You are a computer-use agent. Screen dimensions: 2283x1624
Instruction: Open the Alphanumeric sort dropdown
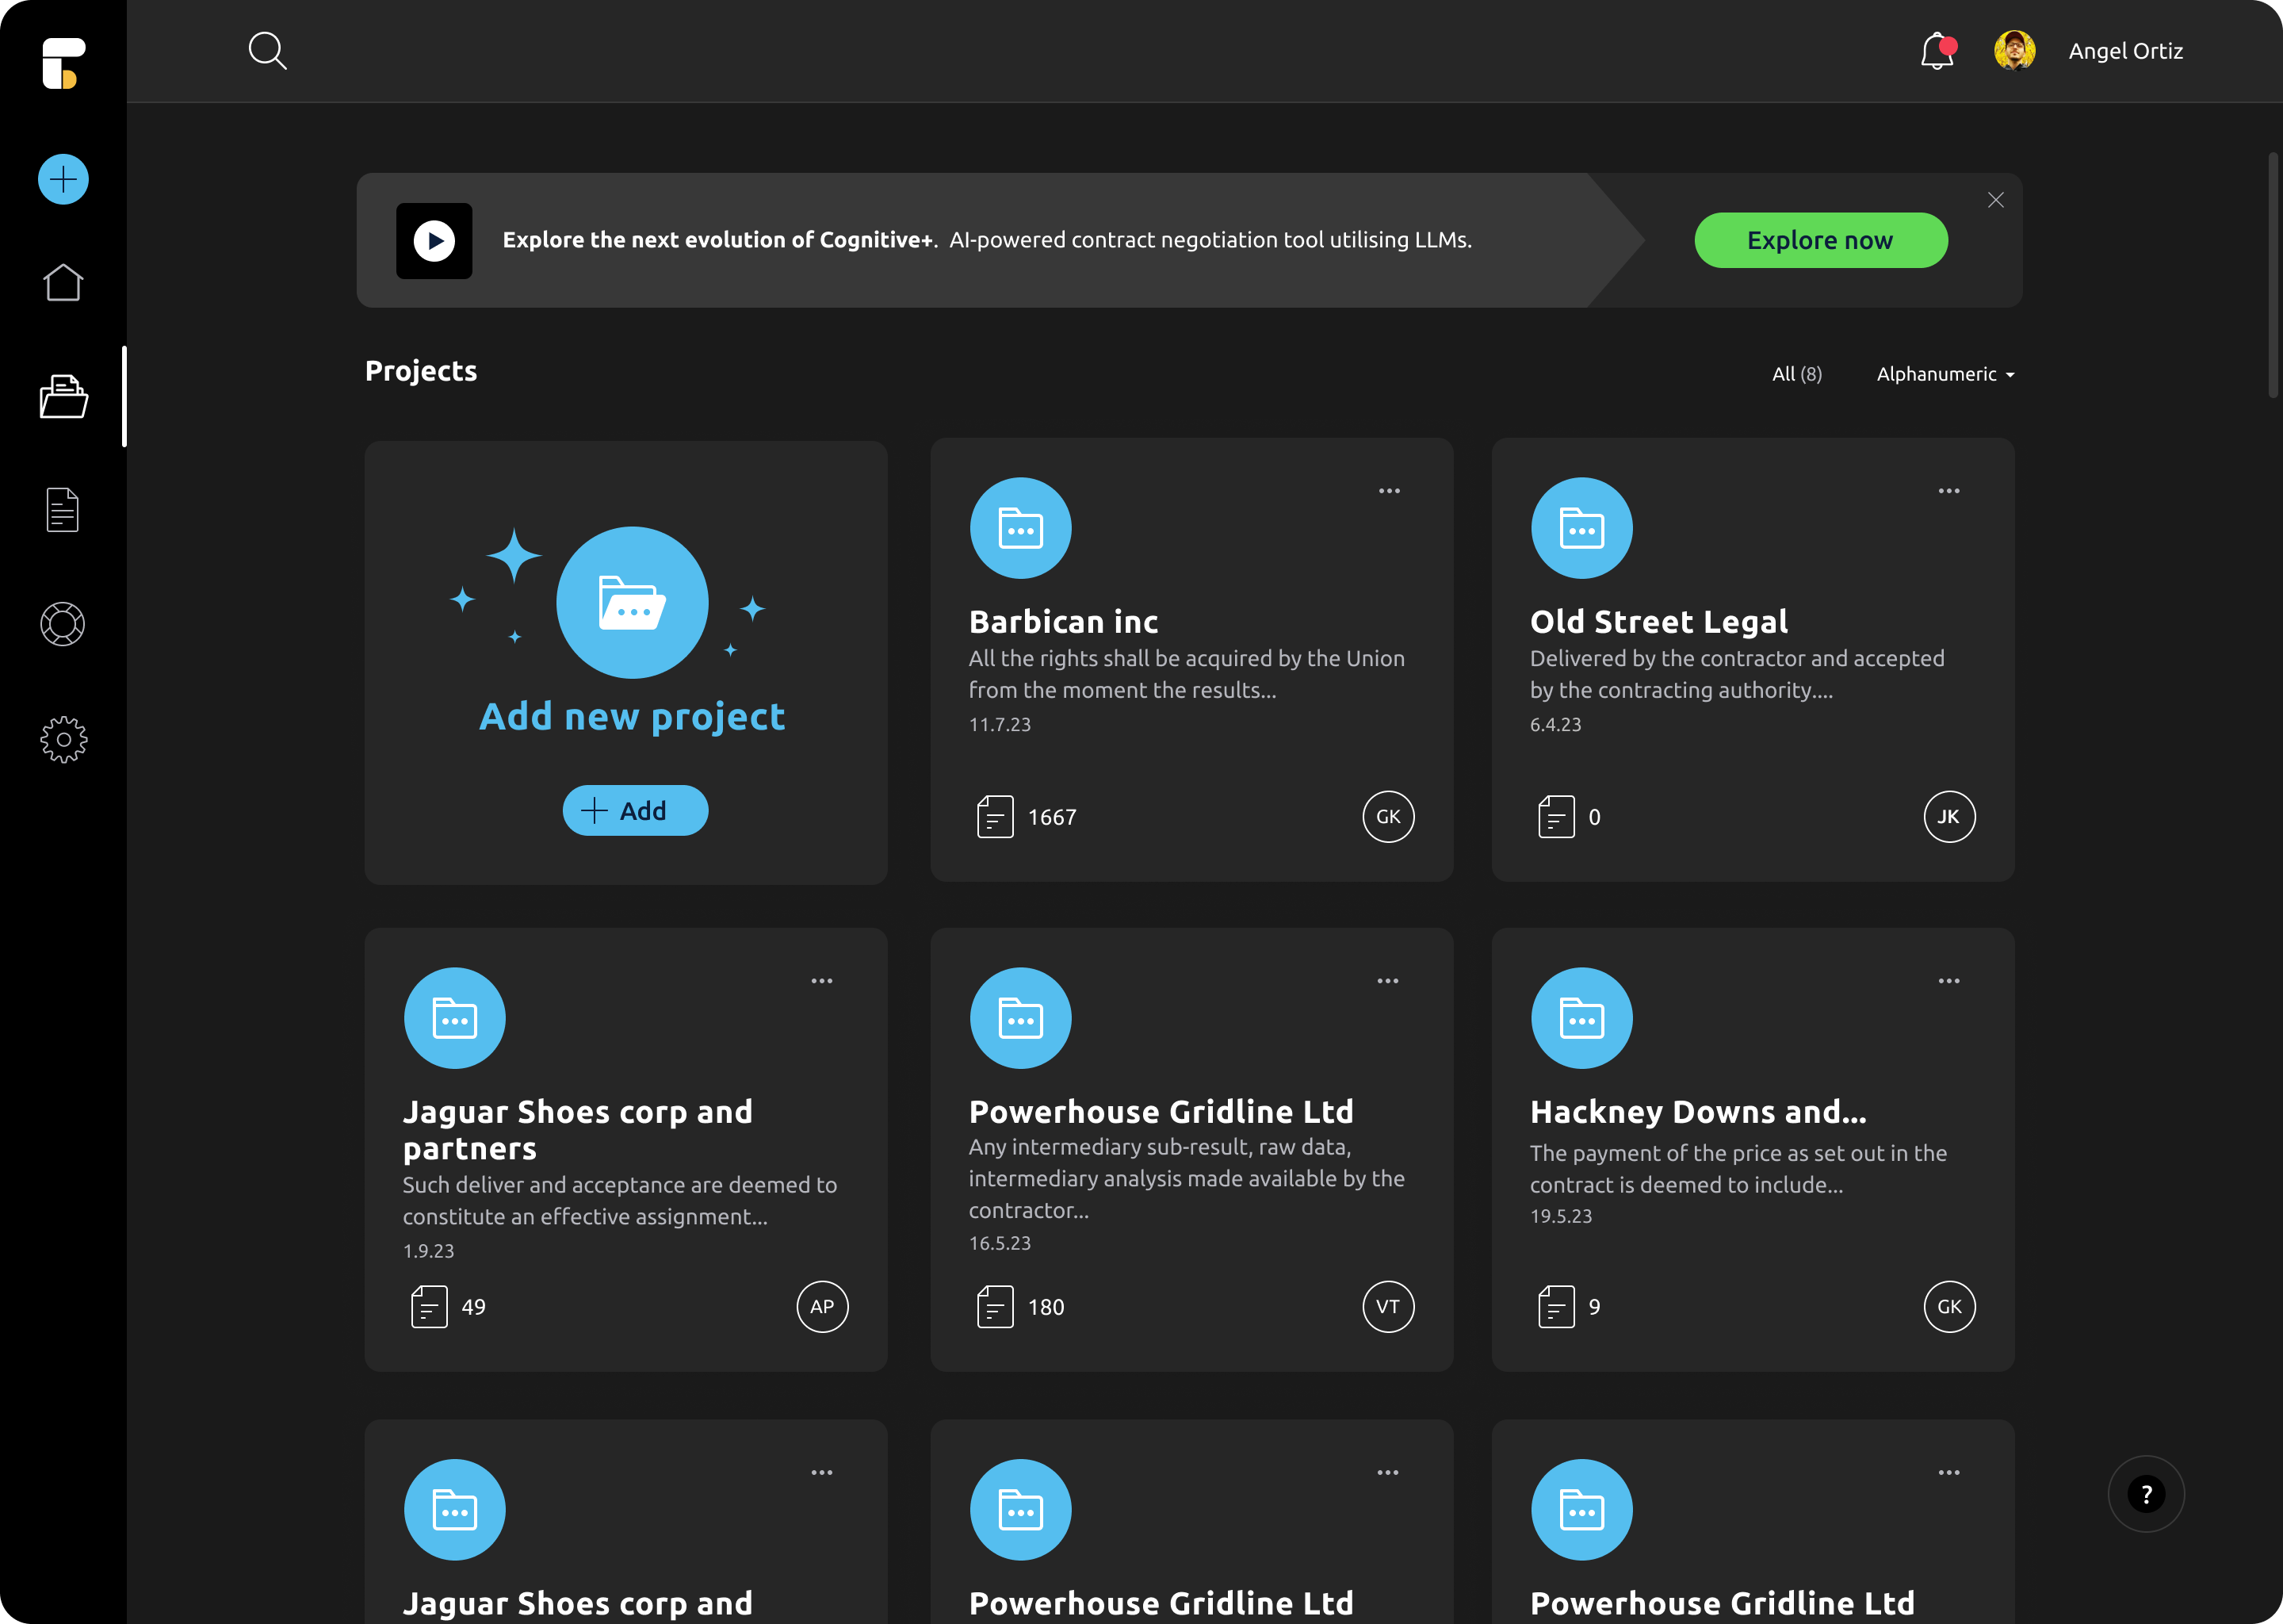[x=1945, y=374]
